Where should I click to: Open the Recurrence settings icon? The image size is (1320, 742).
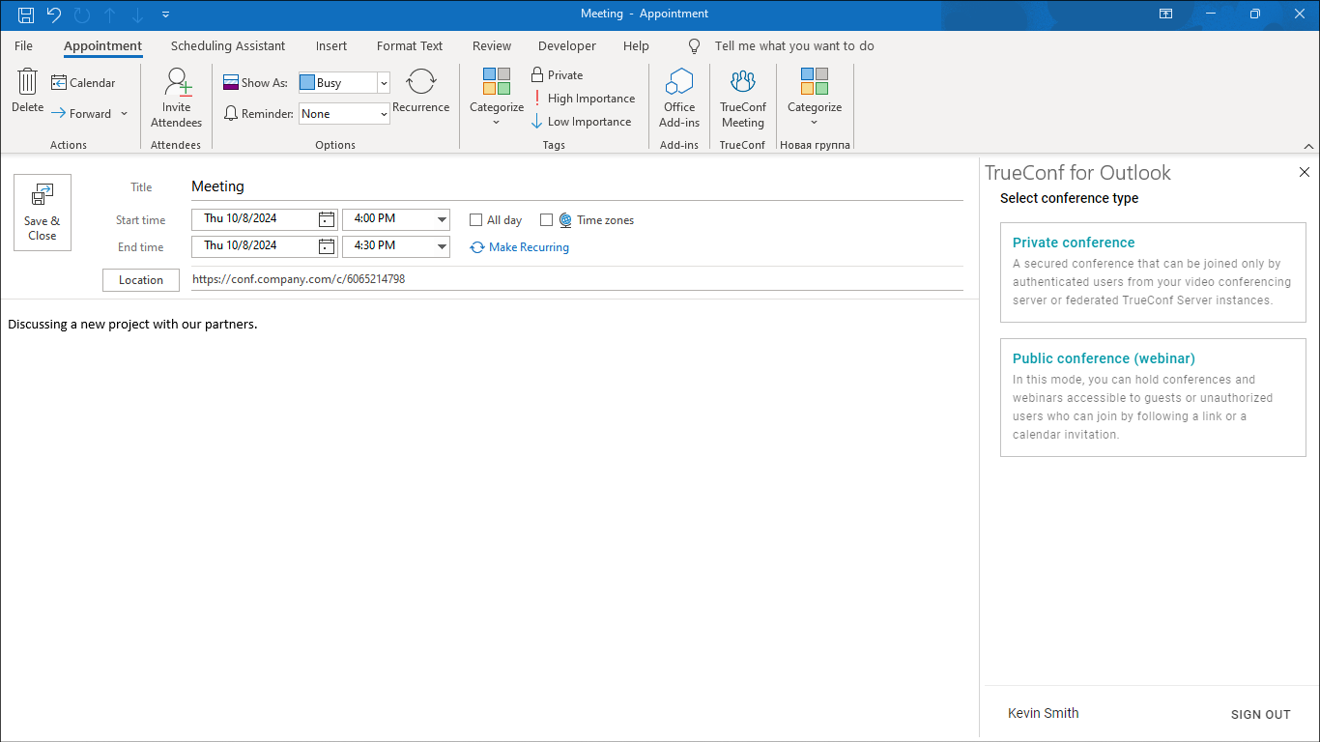coord(420,83)
